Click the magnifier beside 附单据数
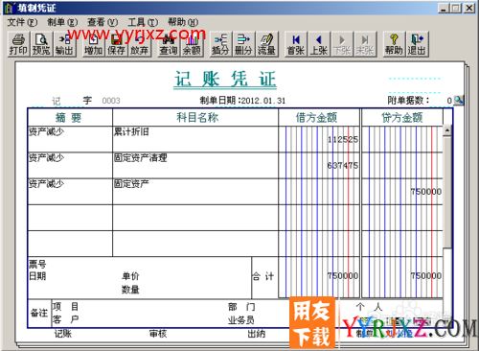Viewport: 479px width, 351px height. coord(459,100)
